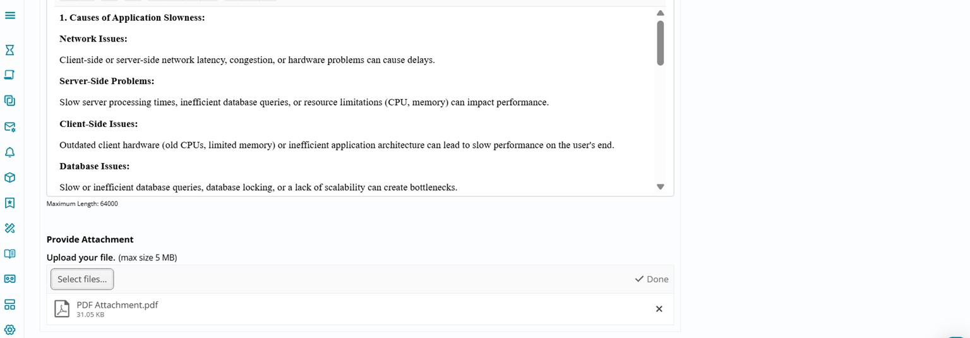Image resolution: width=970 pixels, height=338 pixels.
Task: Click the text editor's vertical scrollbar thumb
Action: [660, 43]
